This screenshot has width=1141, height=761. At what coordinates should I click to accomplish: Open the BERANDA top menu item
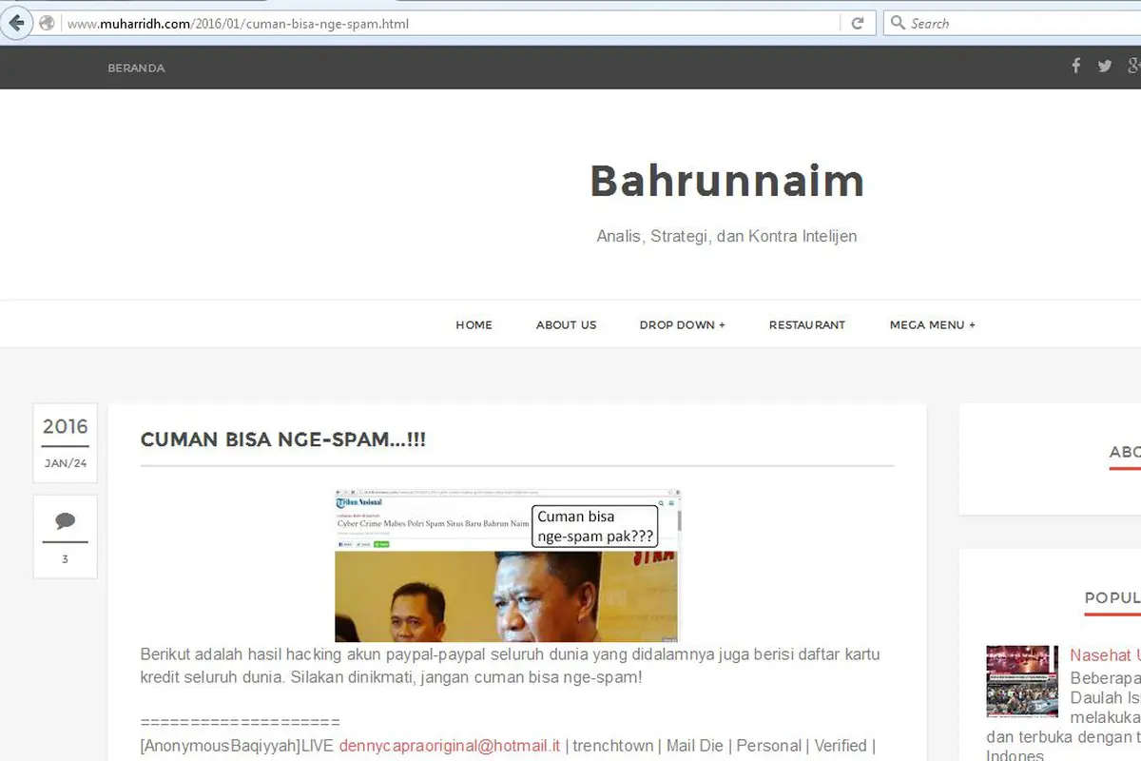[136, 68]
